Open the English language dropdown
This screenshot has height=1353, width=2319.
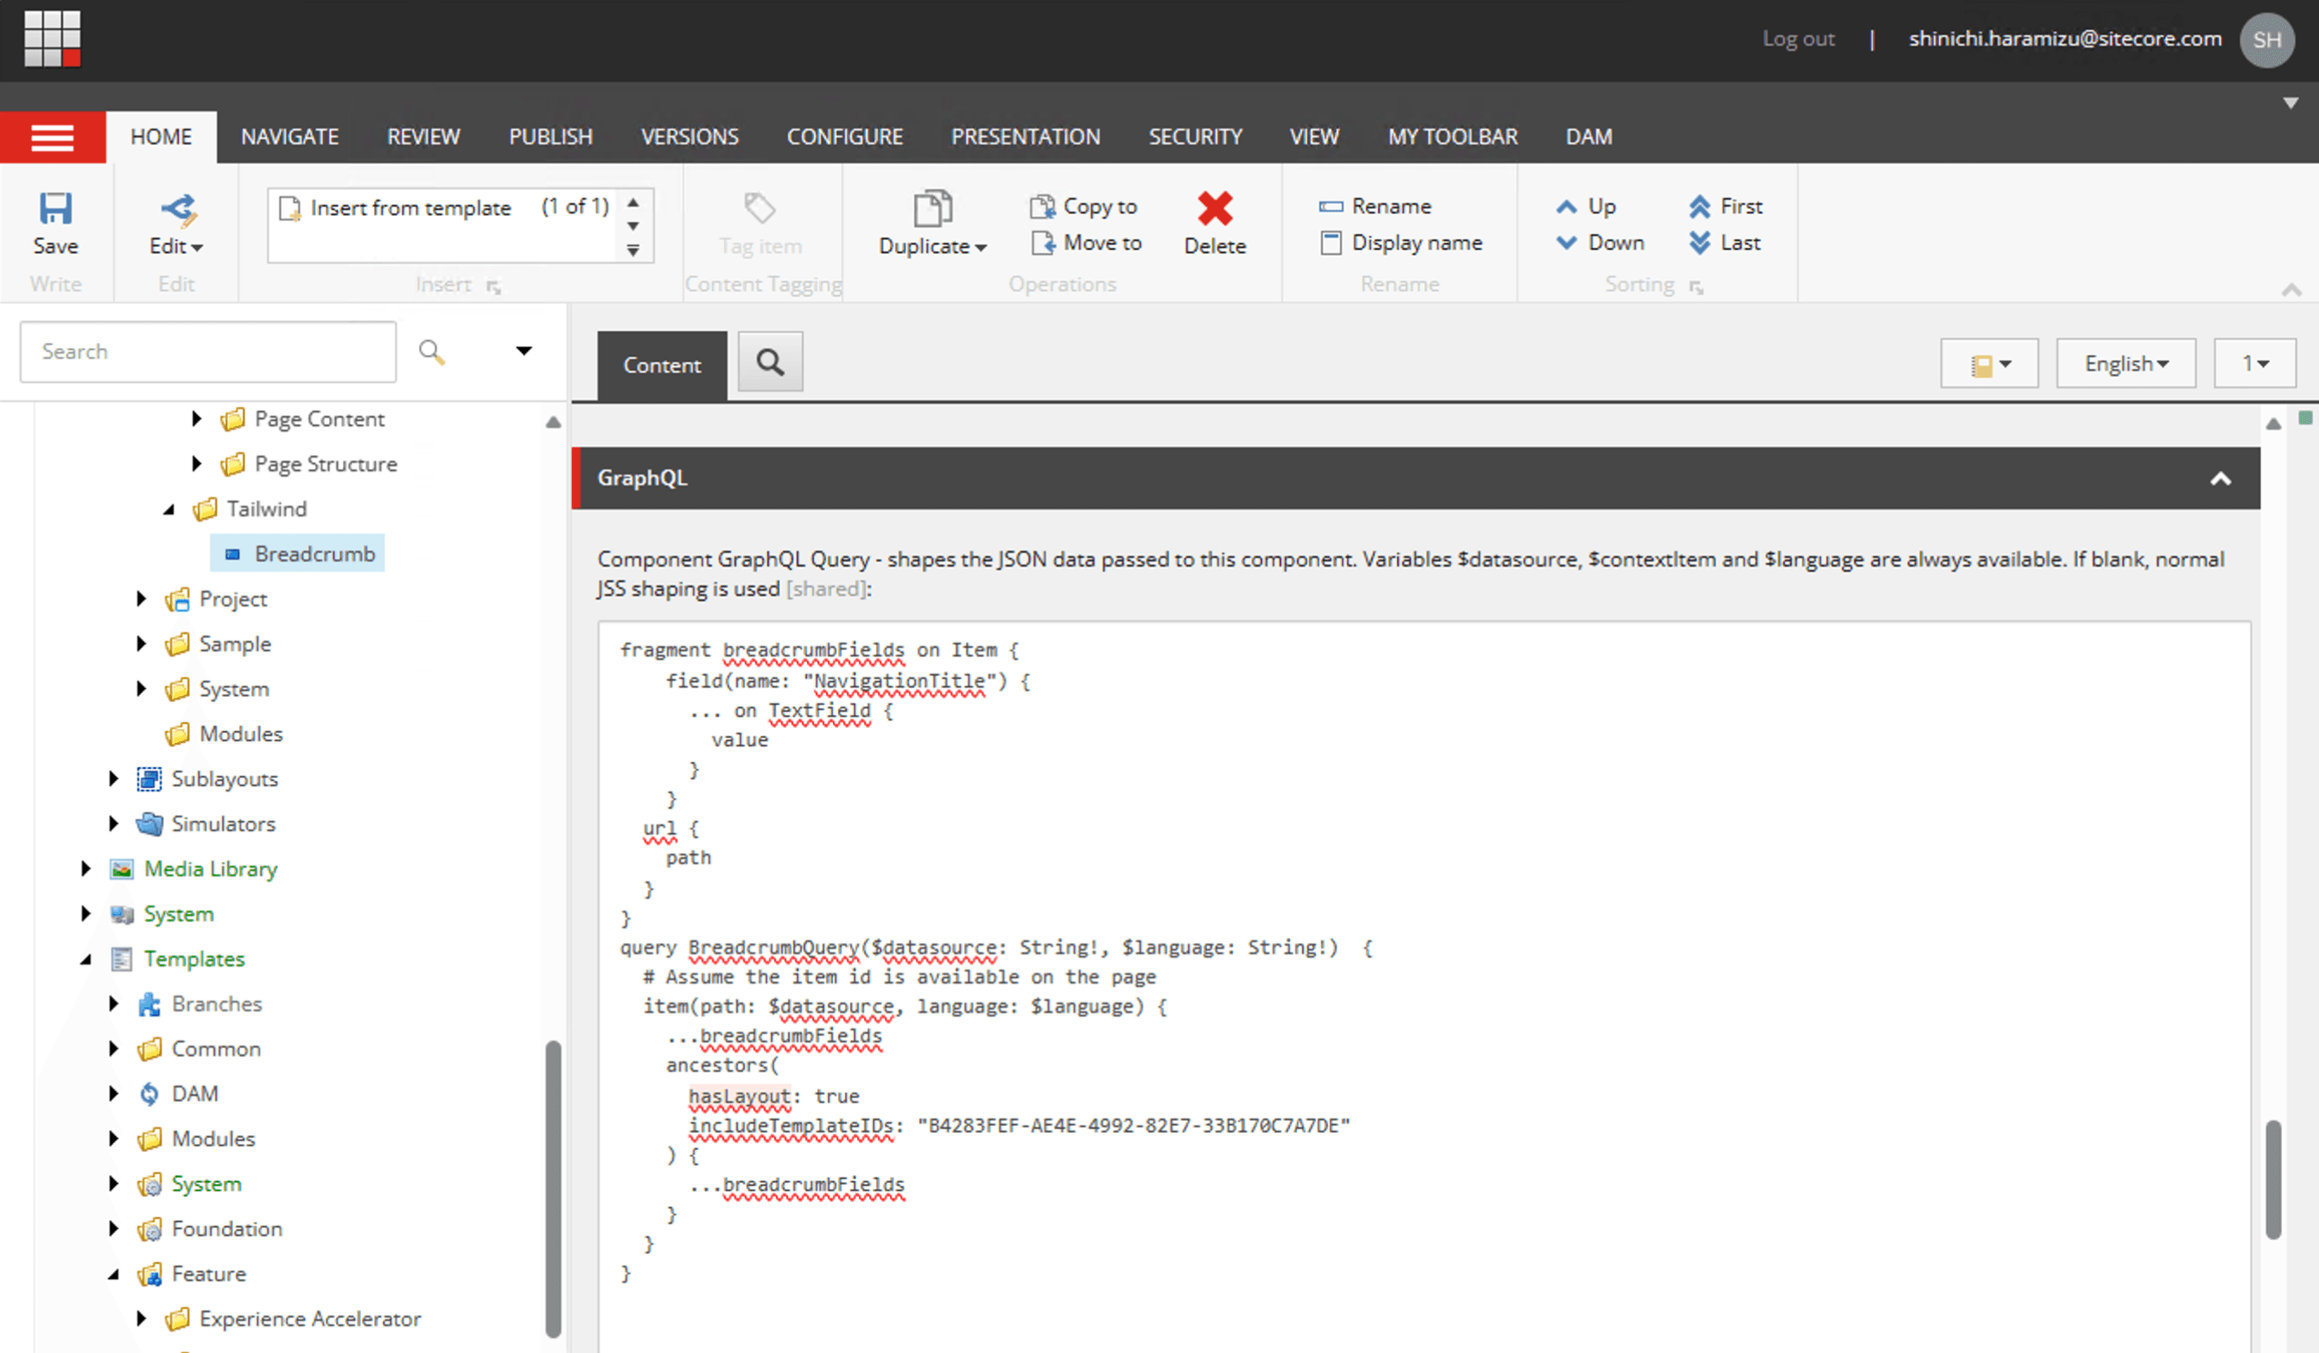coord(2125,364)
